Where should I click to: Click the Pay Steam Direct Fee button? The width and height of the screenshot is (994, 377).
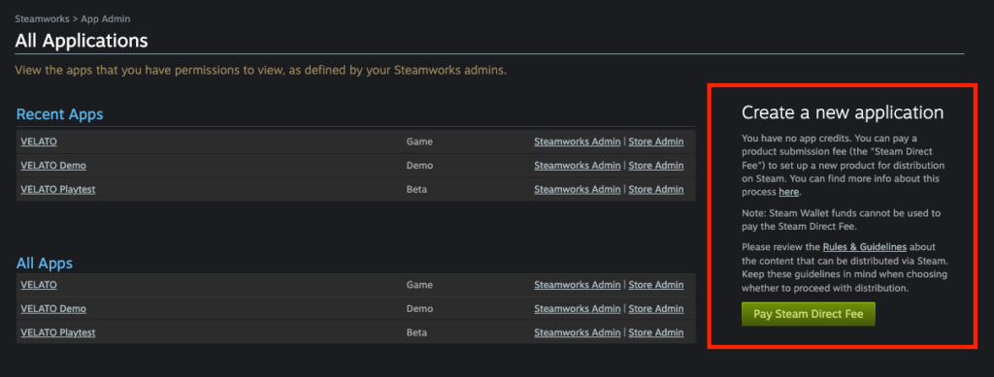808,314
